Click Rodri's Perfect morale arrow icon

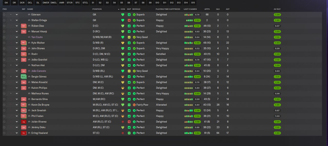pyautogui.click(x=134, y=54)
